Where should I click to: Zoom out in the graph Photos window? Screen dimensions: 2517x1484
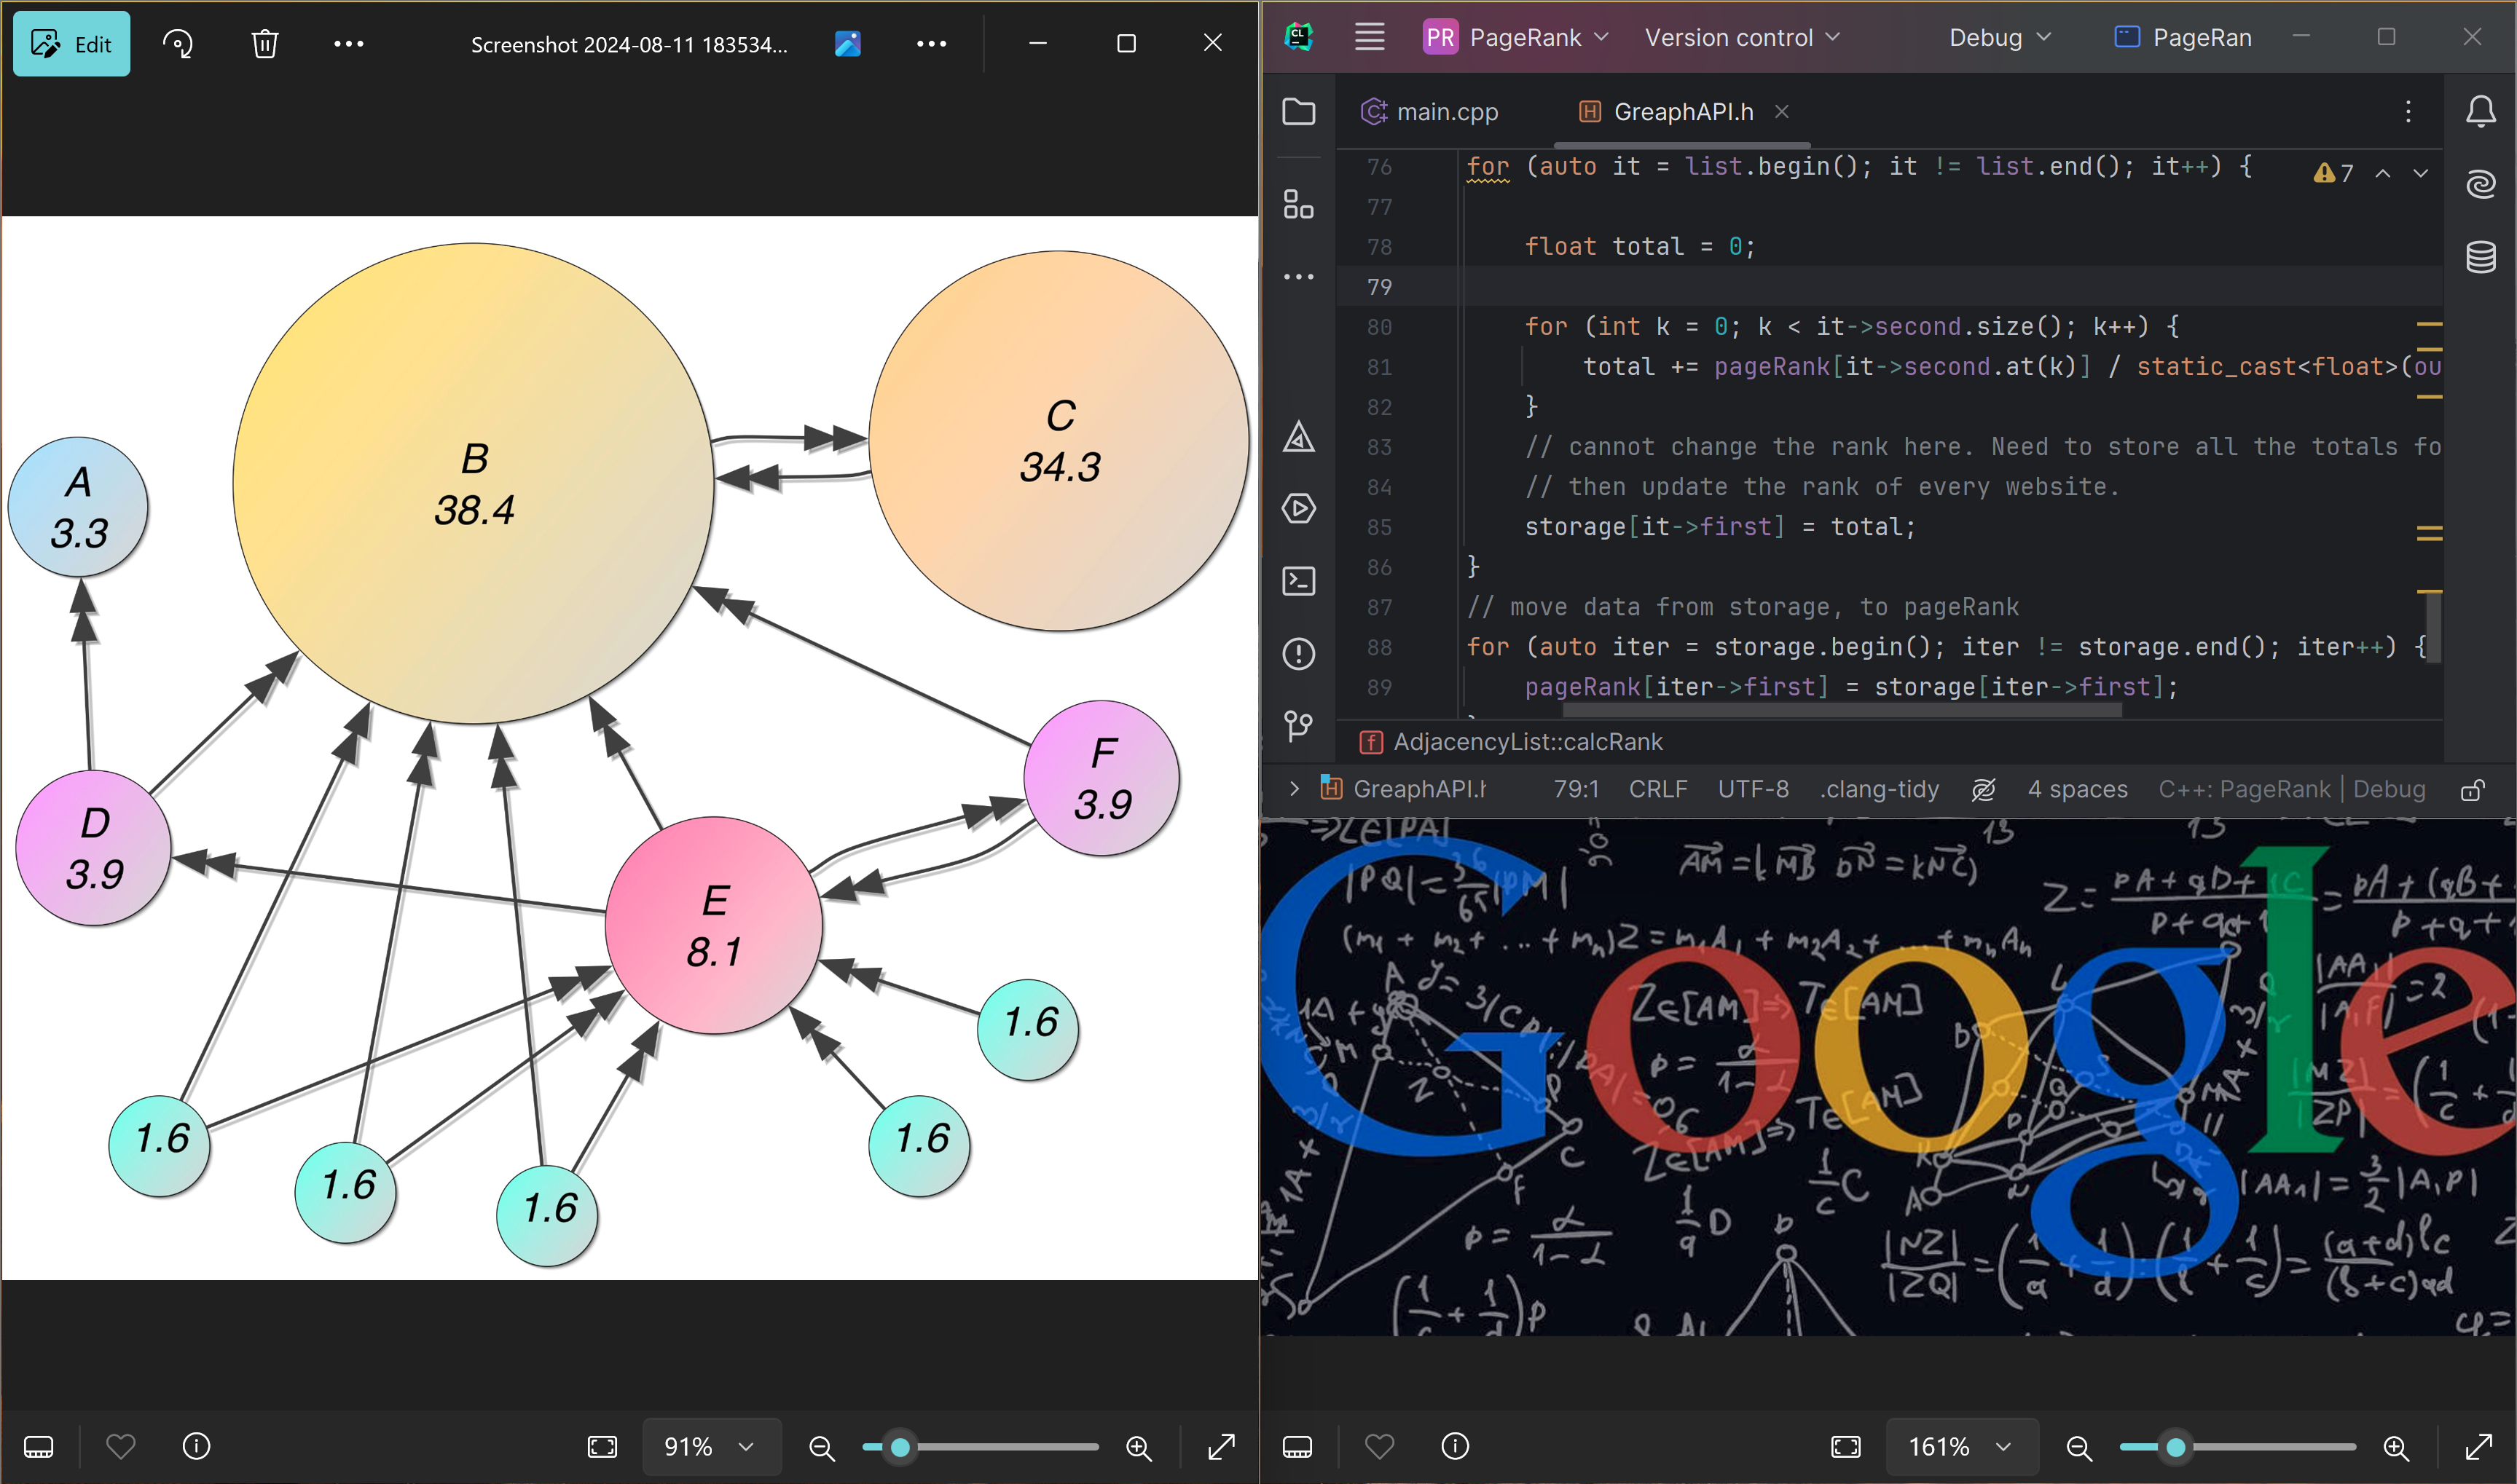(821, 1447)
